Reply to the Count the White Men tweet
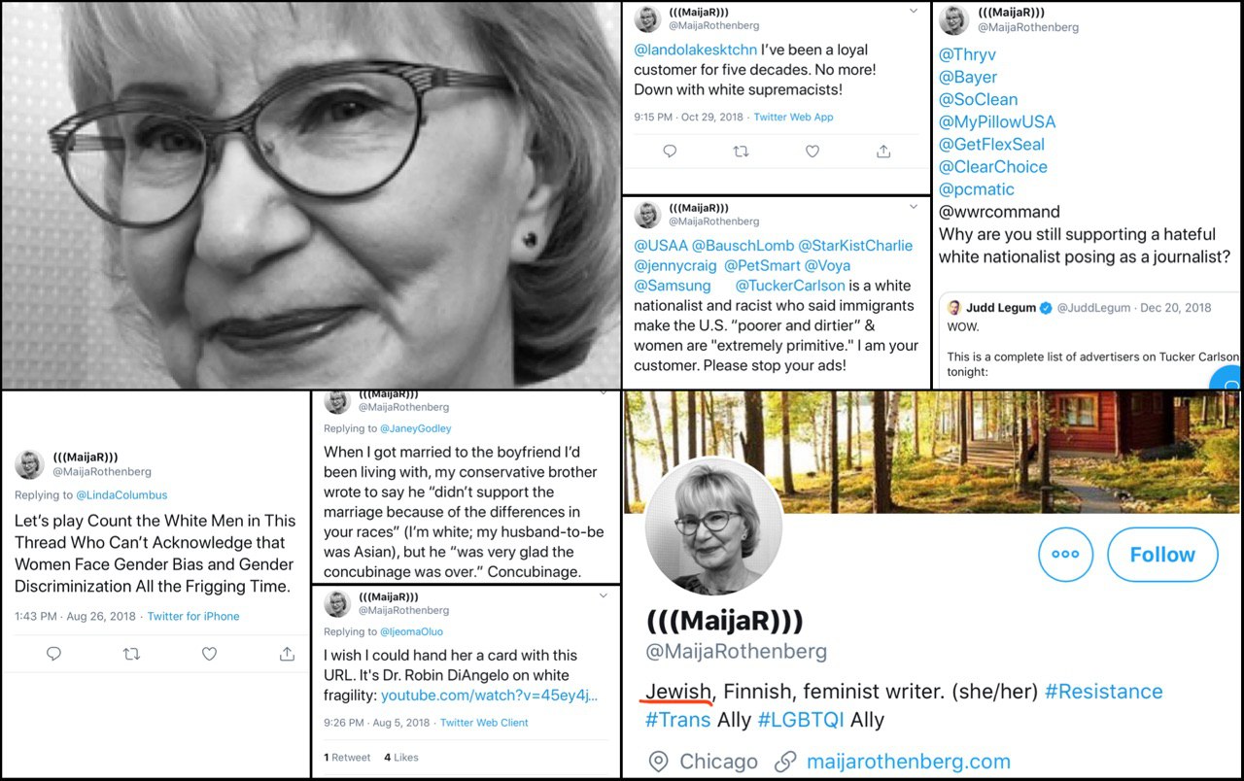This screenshot has width=1244, height=781. tap(54, 654)
